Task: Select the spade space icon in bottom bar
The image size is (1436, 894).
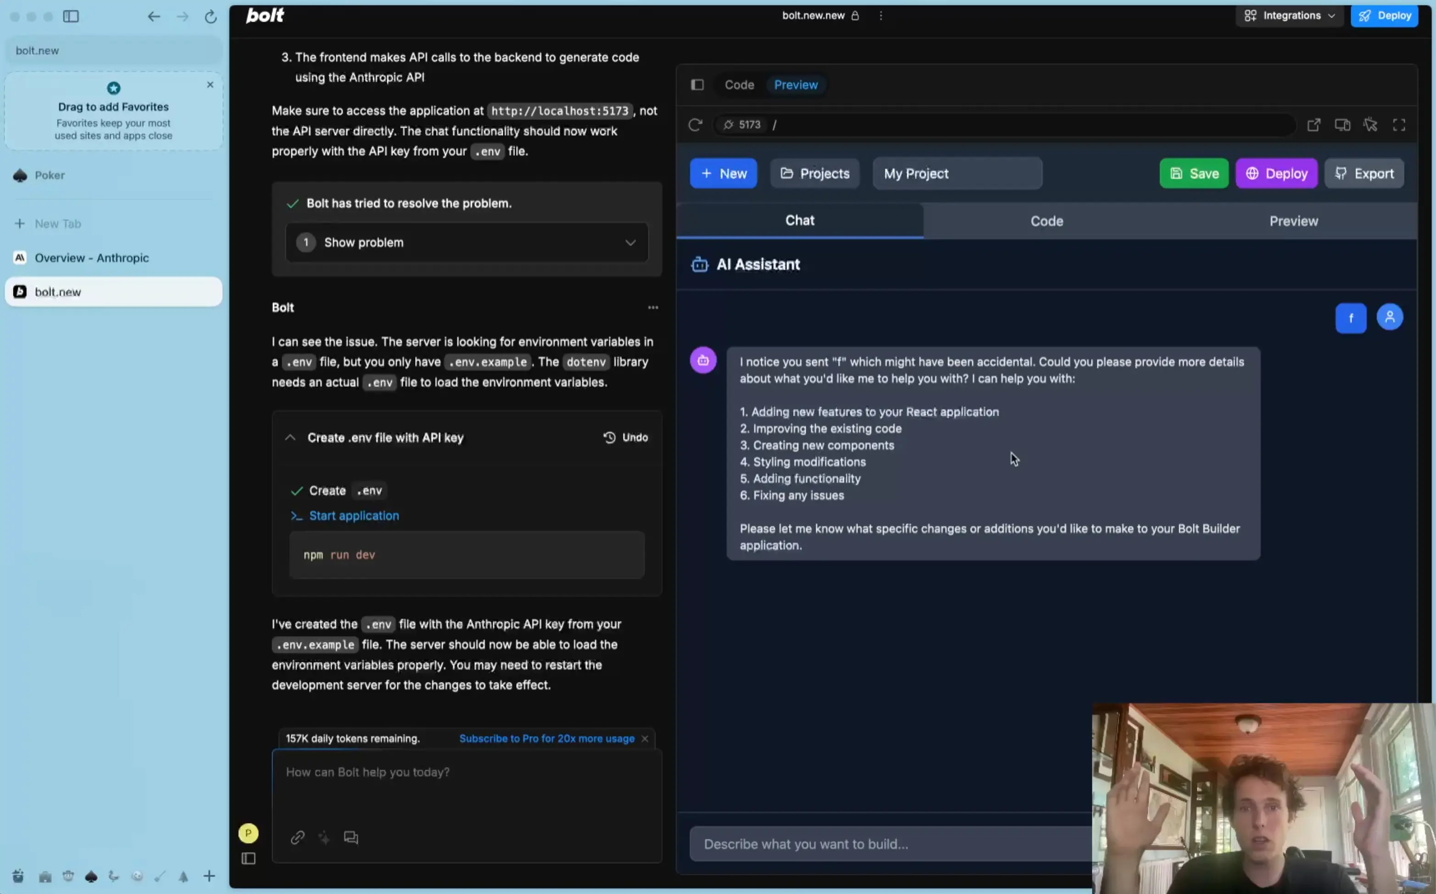Action: (91, 877)
